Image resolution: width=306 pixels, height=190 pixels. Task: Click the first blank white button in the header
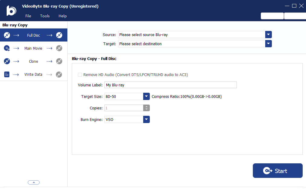(272, 16)
